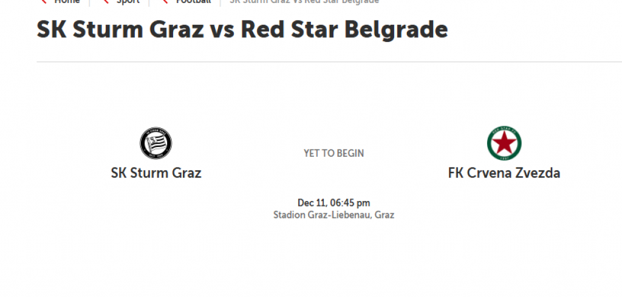Click "SK Sturm Graz" in the page headline
The image size is (622, 297).
coord(120,30)
